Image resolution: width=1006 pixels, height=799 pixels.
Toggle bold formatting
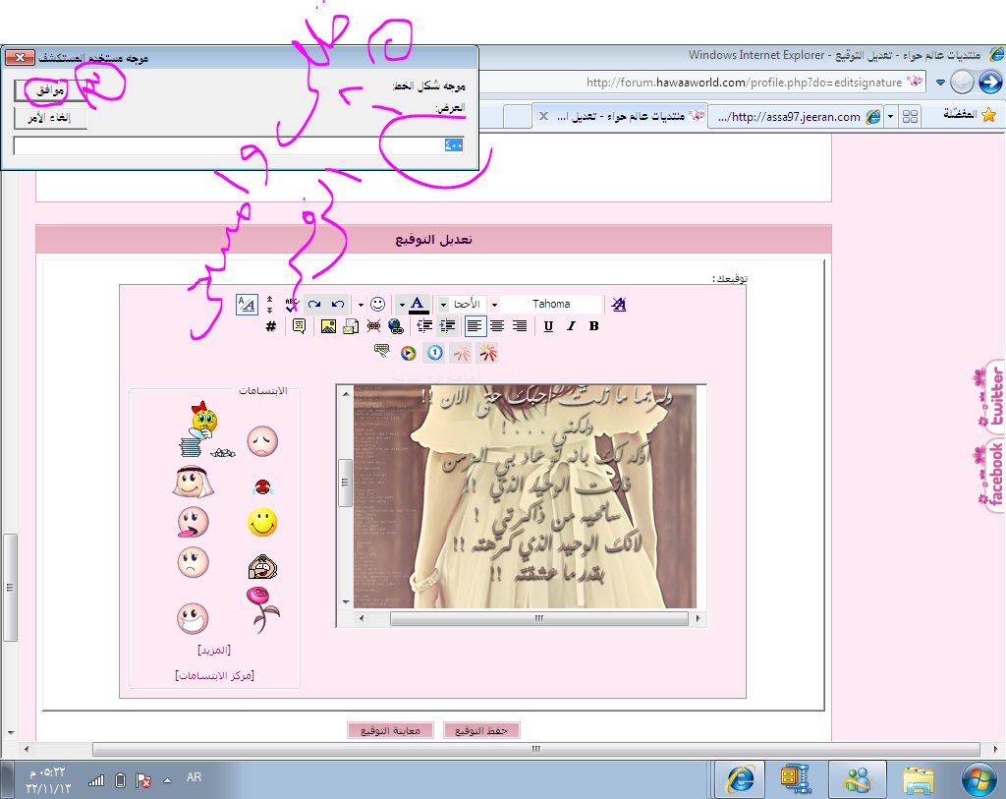point(593,326)
